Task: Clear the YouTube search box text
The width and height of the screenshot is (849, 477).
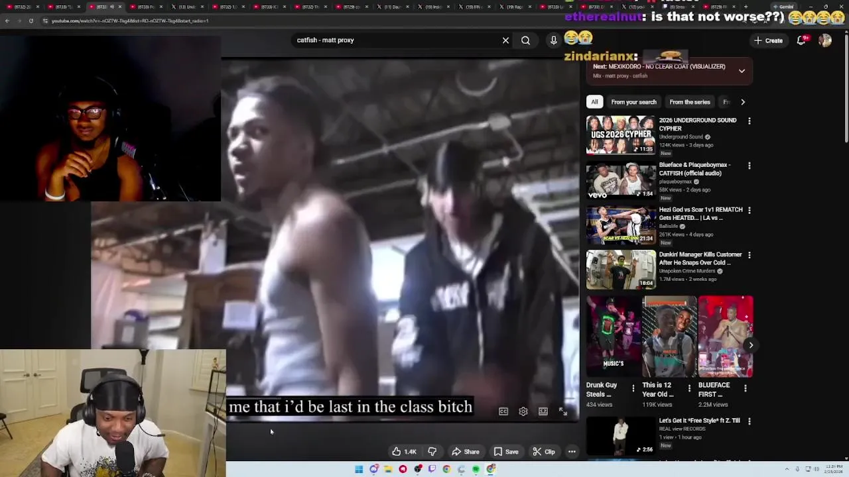Action: pos(505,40)
